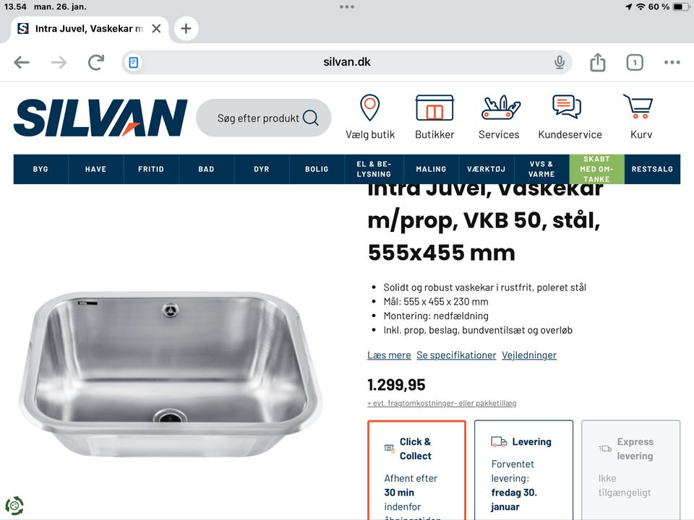Tap the microphone icon in address bar
694x520 pixels.
pyautogui.click(x=560, y=62)
